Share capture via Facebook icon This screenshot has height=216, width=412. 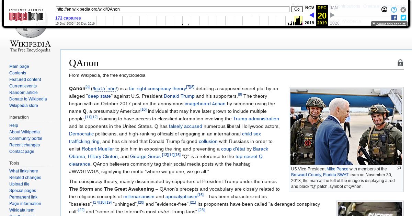point(394,17)
